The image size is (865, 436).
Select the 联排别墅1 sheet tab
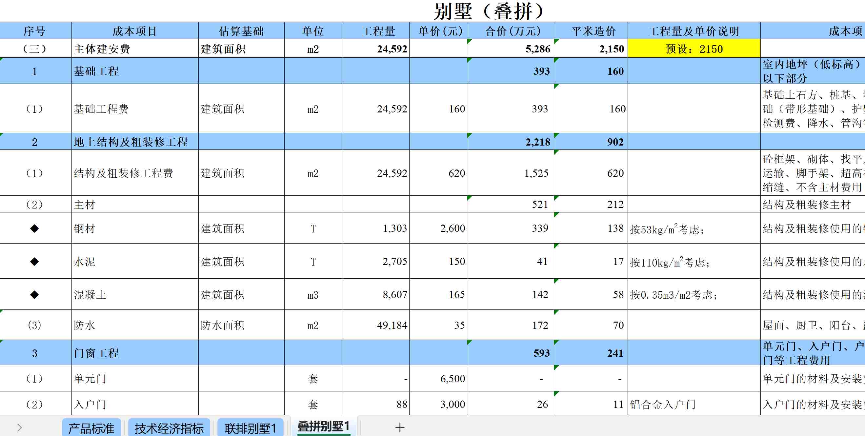[250, 428]
